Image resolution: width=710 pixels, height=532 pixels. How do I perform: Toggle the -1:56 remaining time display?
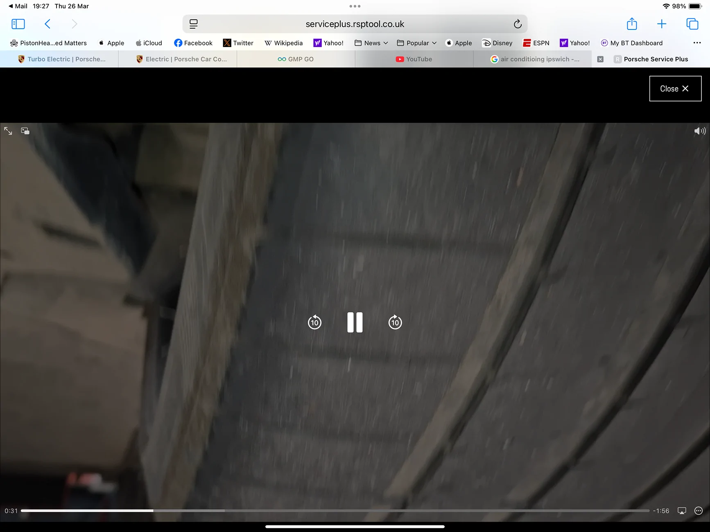[661, 511]
